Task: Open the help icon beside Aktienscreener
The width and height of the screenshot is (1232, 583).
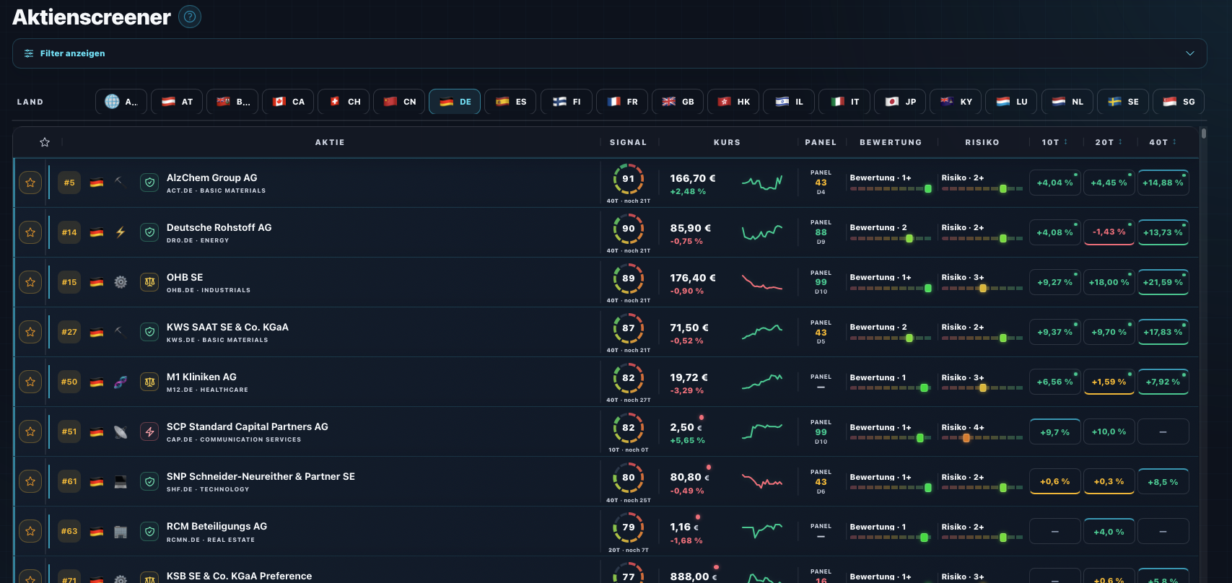Action: click(190, 17)
